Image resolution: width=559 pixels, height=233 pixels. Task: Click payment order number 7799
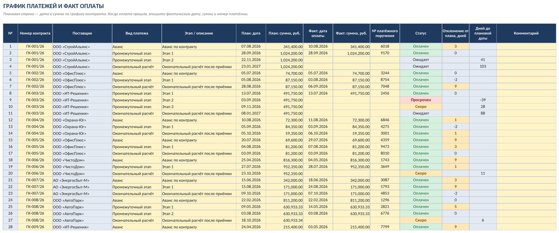385,227
